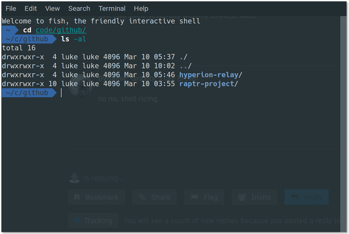Viewport: 349px width, 234px height.
Task: Click the bookmark icon in background window
Action: click(77, 197)
